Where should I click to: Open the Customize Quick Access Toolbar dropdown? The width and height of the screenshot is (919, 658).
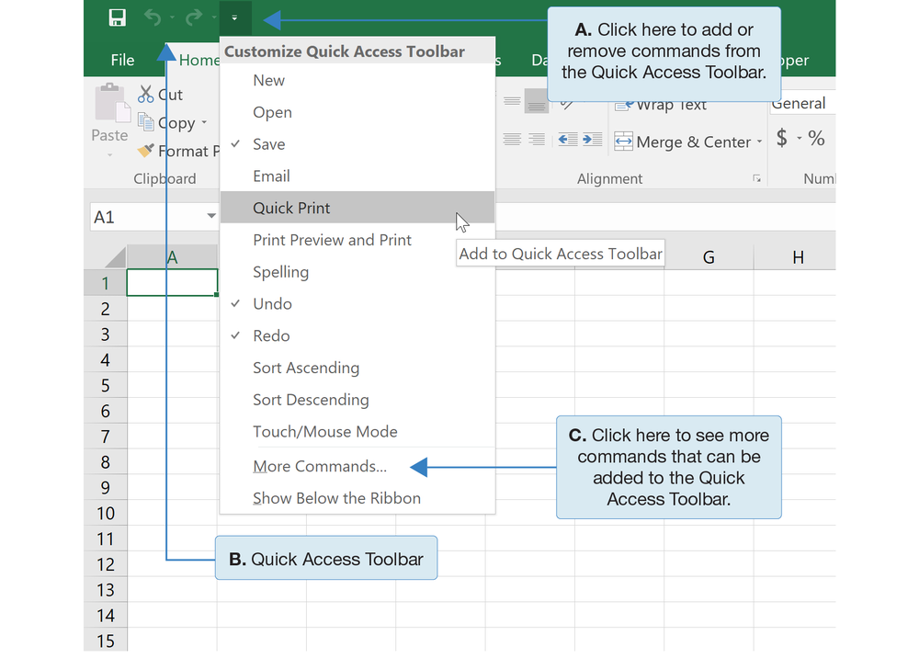(x=234, y=17)
